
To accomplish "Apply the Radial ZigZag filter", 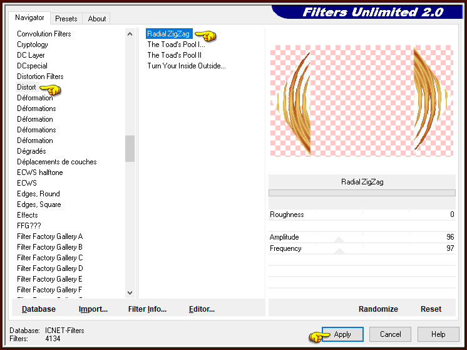I will pyautogui.click(x=342, y=334).
